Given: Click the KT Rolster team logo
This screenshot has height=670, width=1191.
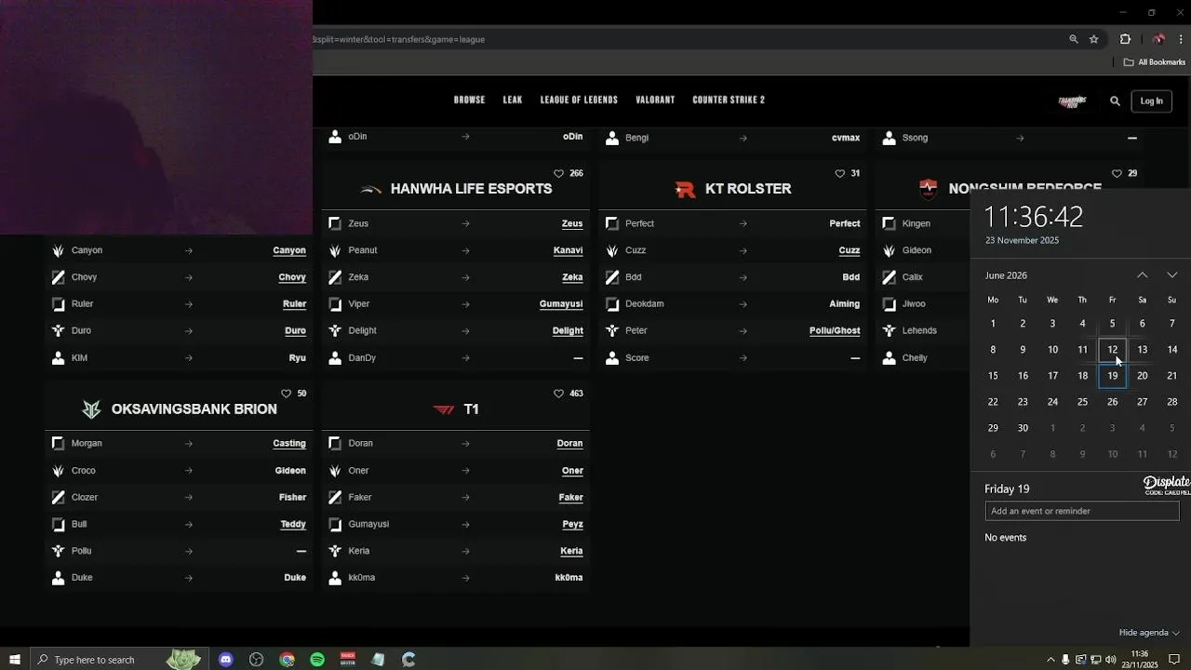Looking at the screenshot, I should click(686, 189).
